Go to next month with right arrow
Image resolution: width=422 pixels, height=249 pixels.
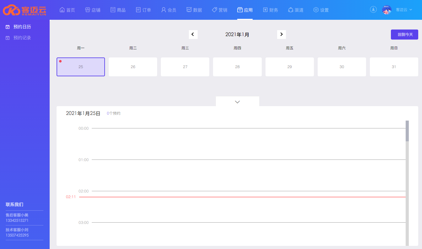(x=282, y=35)
